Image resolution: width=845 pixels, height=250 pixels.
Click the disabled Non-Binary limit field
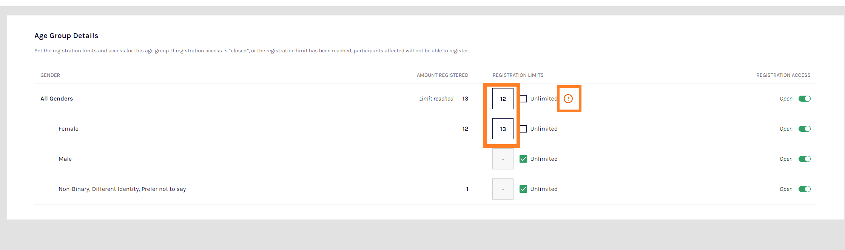[x=503, y=189]
